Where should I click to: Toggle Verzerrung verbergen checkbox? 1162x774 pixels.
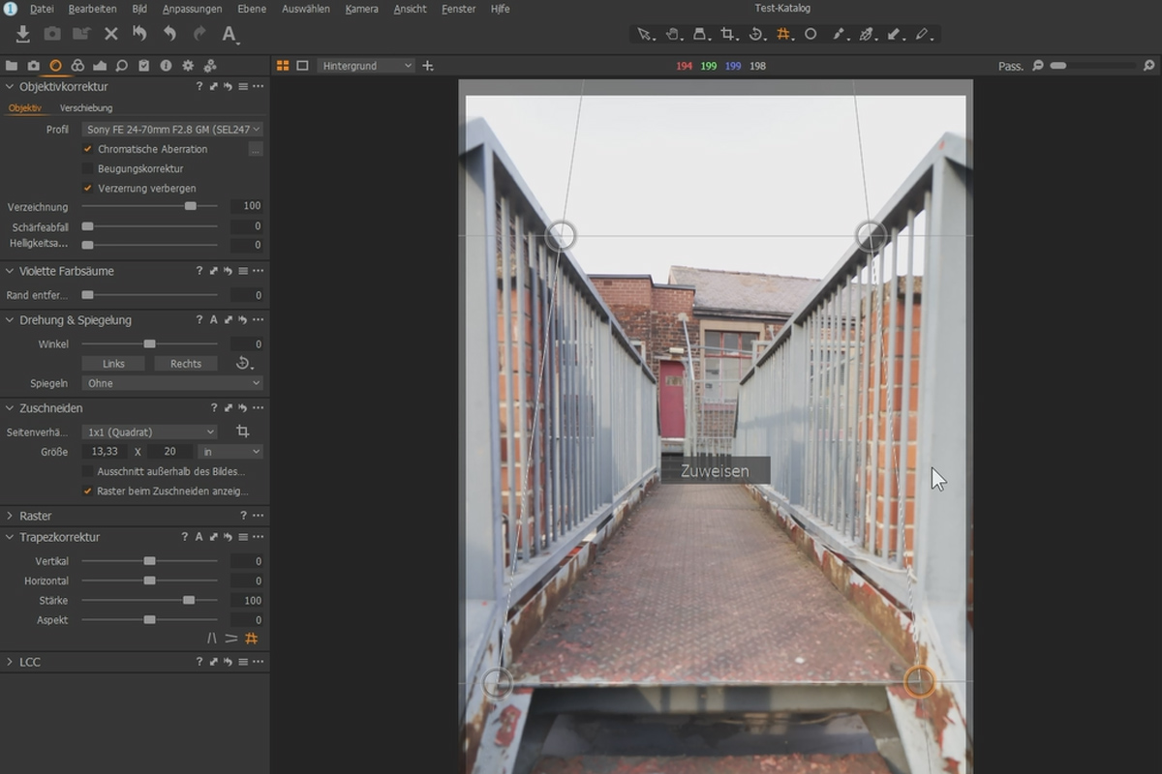(x=88, y=188)
